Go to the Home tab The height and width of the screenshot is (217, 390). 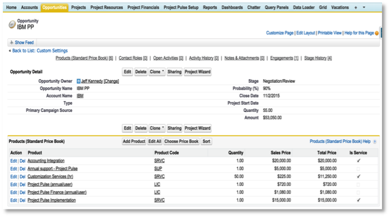[12, 7]
